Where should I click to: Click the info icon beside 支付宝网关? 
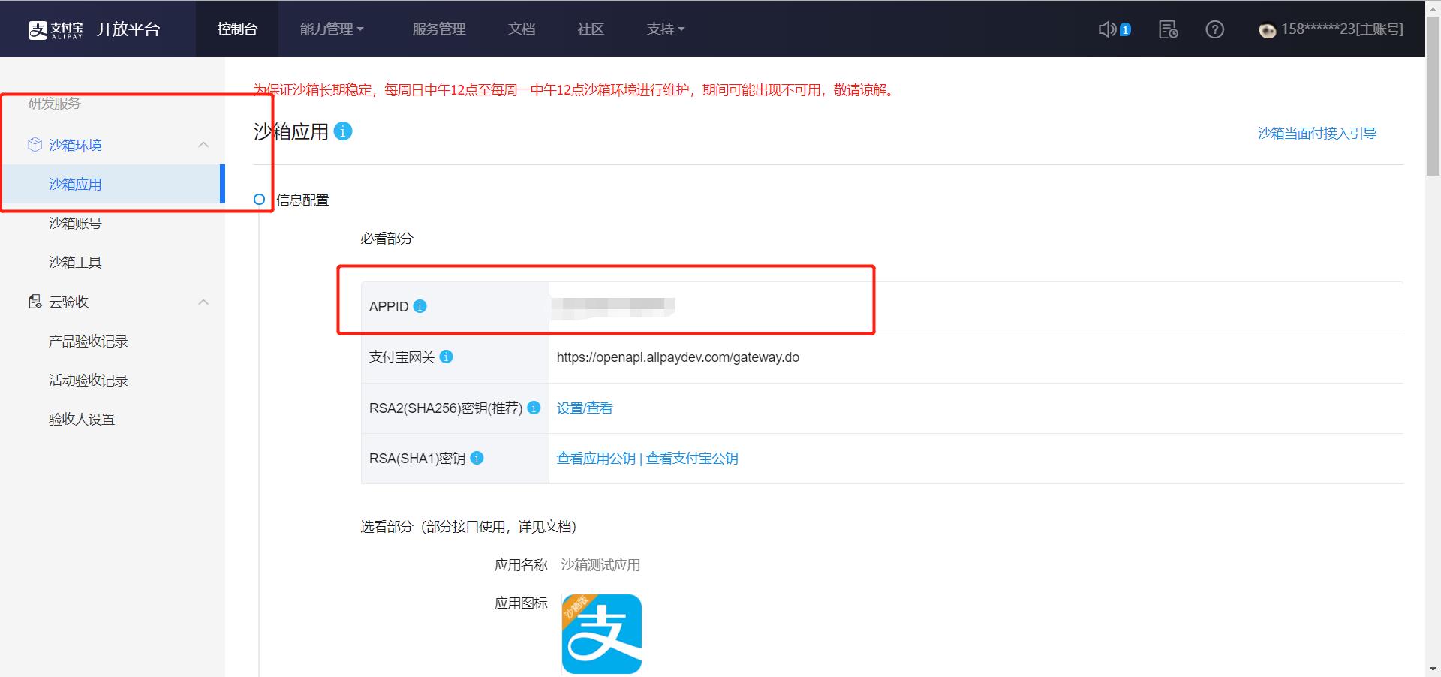[x=447, y=357]
